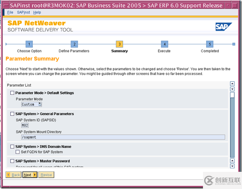Open the Parameter Mode Custom dropdown

coord(32,104)
